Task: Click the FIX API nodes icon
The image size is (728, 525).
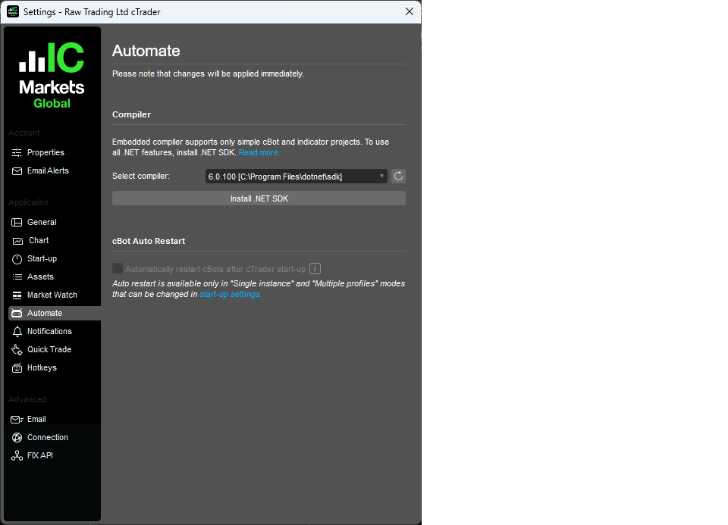Action: click(17, 456)
